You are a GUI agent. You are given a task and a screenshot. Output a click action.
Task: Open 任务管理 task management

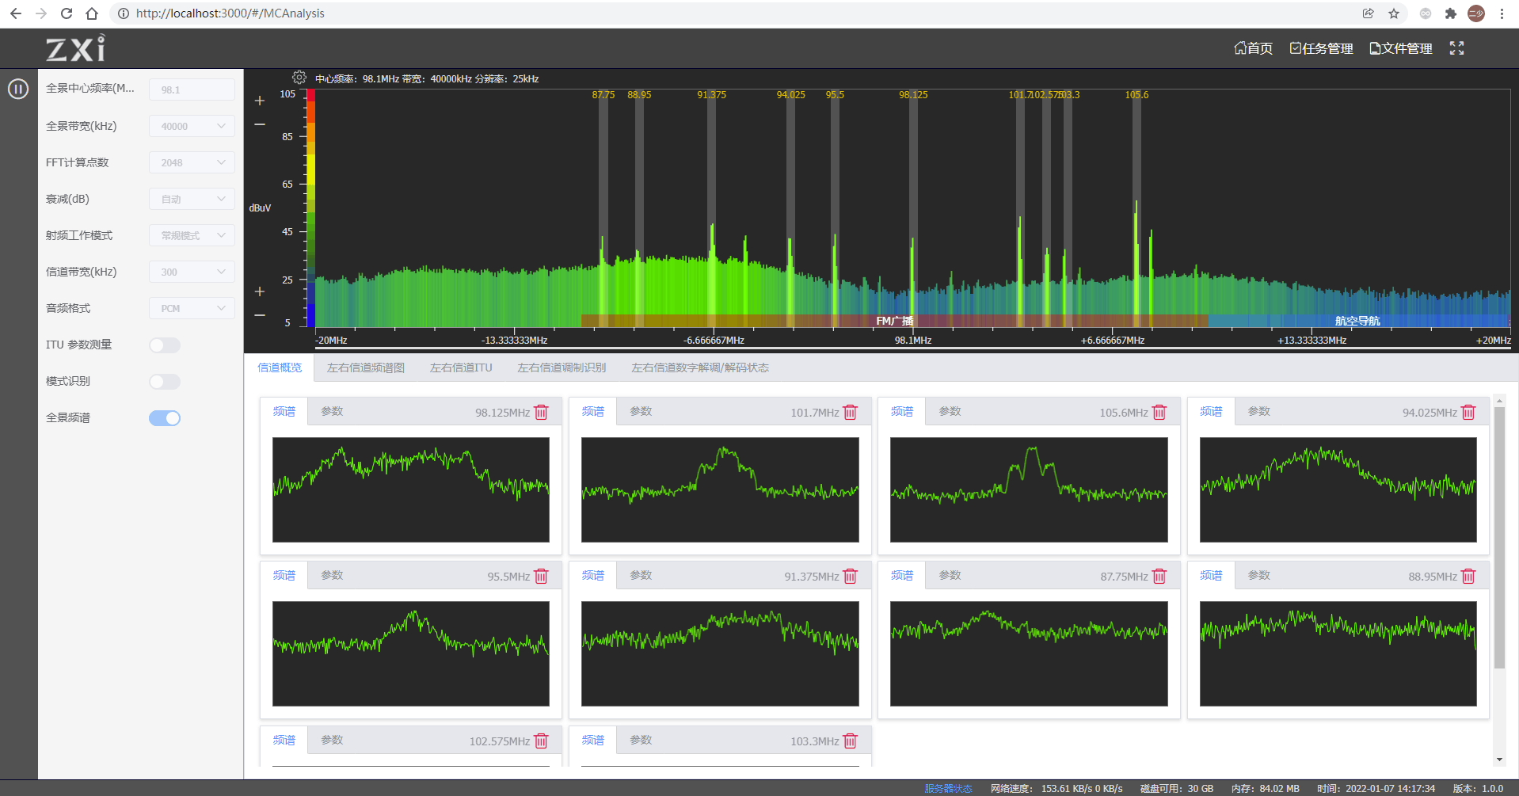pyautogui.click(x=1321, y=48)
